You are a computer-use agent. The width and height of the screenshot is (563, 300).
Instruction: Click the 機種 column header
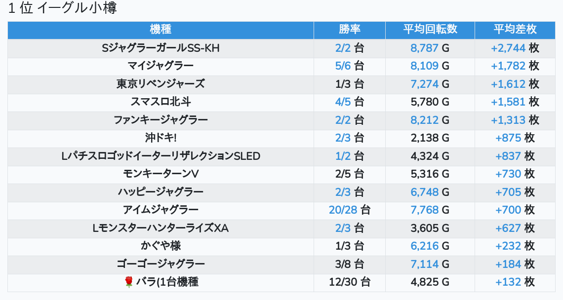tap(161, 30)
